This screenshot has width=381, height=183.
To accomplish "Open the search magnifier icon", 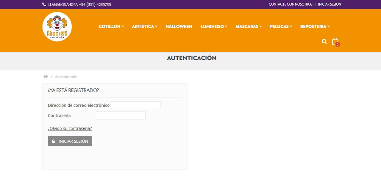I will click(324, 42).
